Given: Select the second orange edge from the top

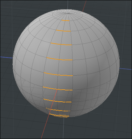Looking at the screenshot, I should click(x=63, y=30).
